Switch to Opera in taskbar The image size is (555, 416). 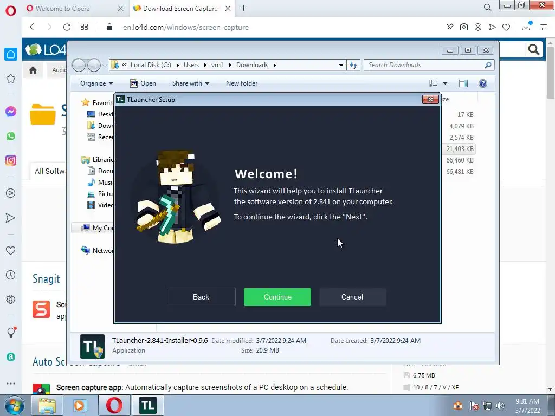tap(114, 405)
